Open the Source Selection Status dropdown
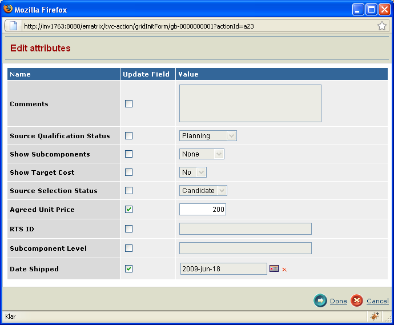Viewport: 394px width, 325px height. (x=204, y=191)
